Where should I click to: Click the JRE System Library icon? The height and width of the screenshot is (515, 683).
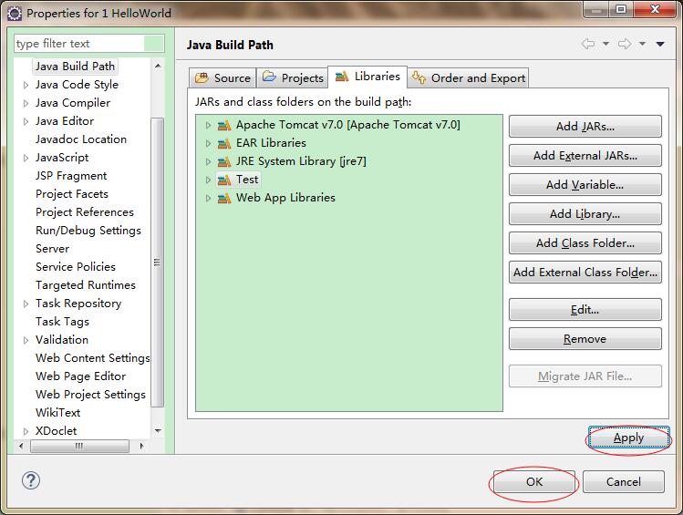(224, 162)
